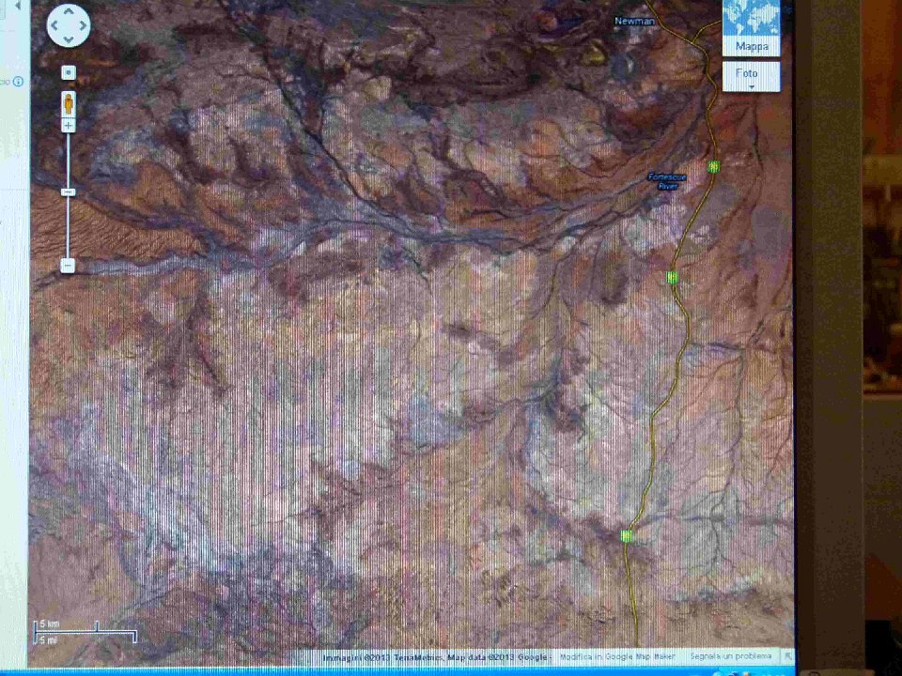The image size is (902, 676).
Task: Zoom in with the plus button
Action: pos(69,125)
